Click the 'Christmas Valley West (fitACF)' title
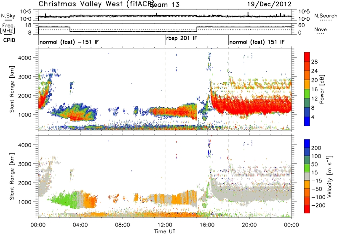 96,4
